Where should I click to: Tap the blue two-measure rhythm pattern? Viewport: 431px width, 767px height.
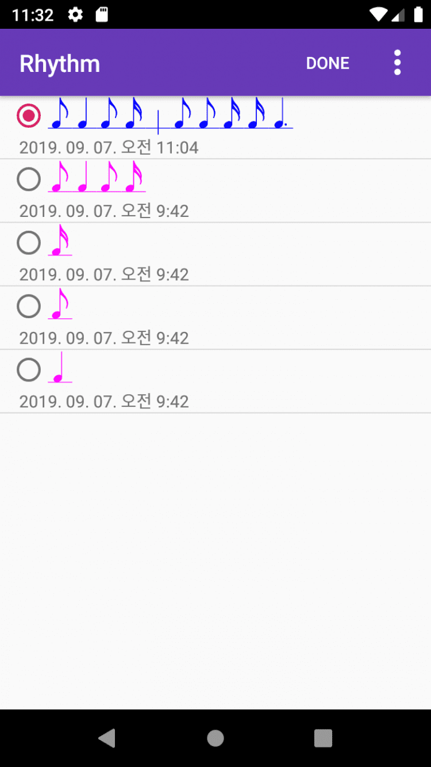coord(170,114)
